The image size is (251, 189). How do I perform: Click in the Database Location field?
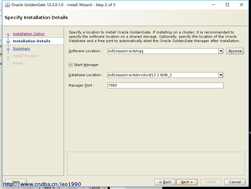point(163,75)
